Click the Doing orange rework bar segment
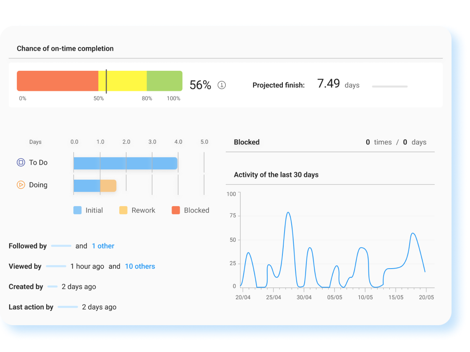Viewport: 470px width, 352px height. (108, 186)
